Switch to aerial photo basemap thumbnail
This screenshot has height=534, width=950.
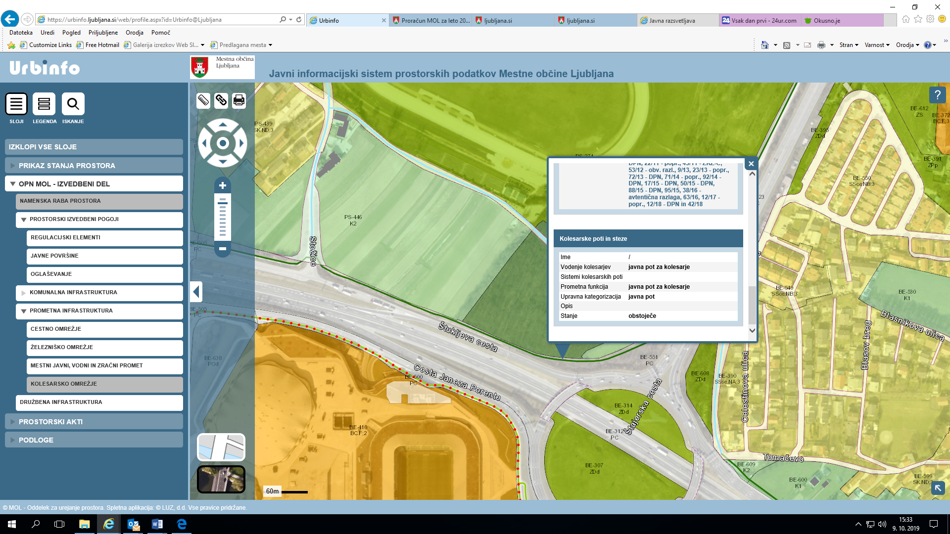221,479
